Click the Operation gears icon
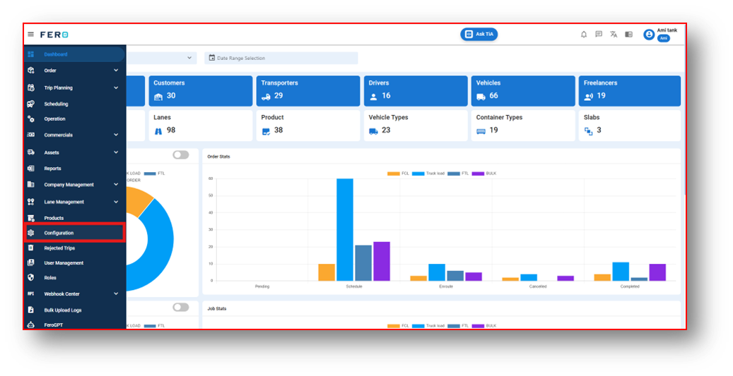This screenshot has width=733, height=376. point(31,119)
